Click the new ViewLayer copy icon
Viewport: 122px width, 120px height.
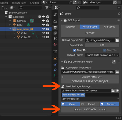click(x=115, y=2)
